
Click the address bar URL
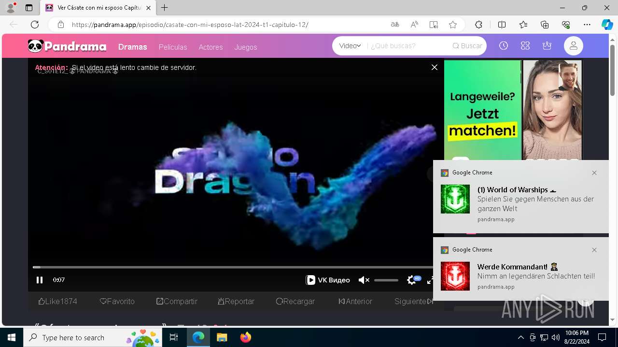click(x=190, y=25)
